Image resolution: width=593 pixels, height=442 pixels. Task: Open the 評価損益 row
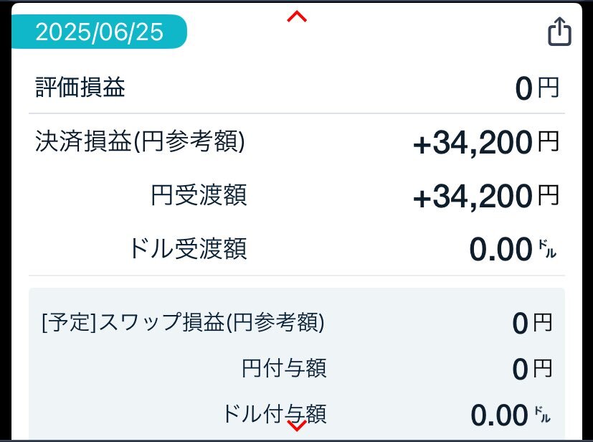coord(297,88)
